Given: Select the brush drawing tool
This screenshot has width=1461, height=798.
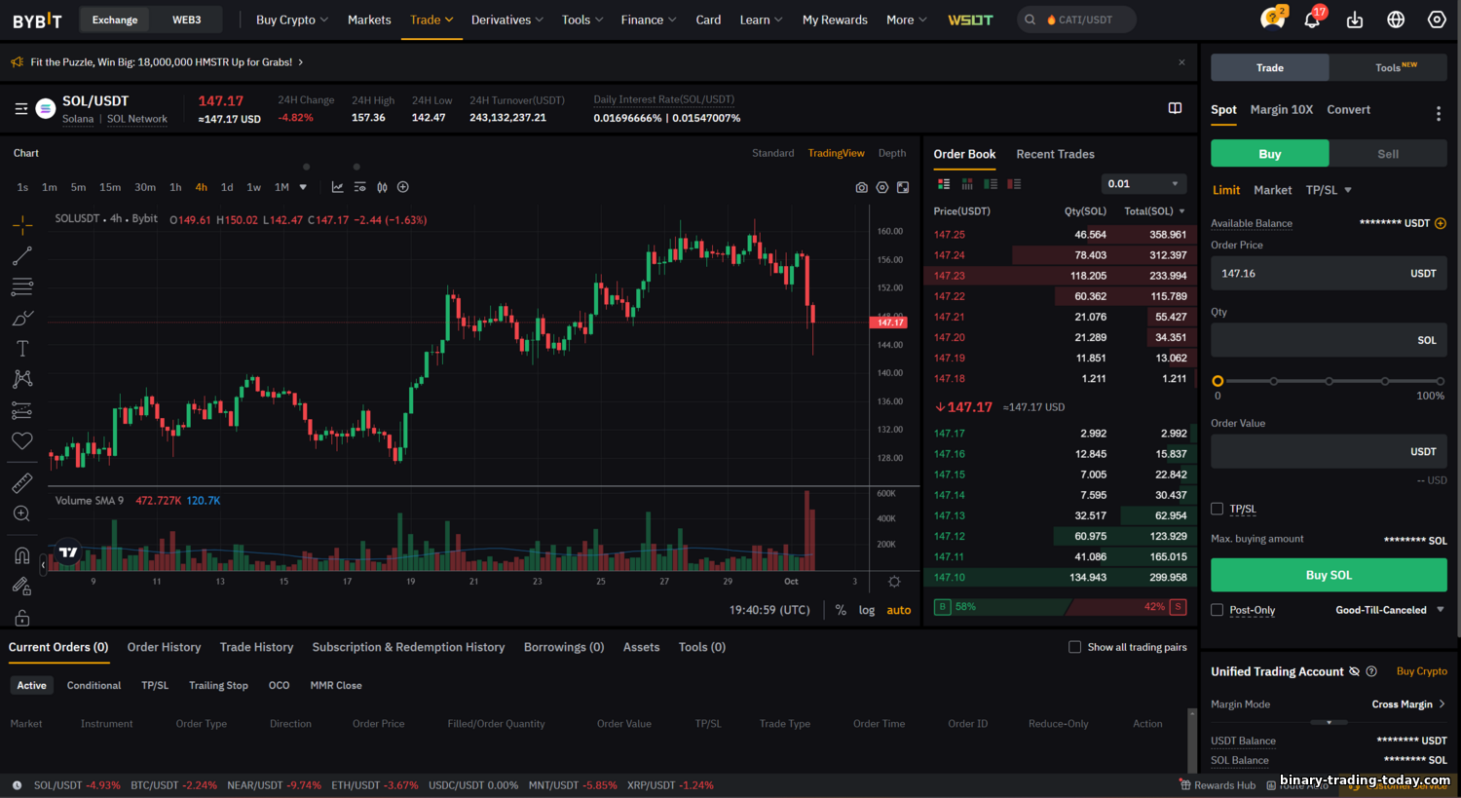Looking at the screenshot, I should point(22,318).
